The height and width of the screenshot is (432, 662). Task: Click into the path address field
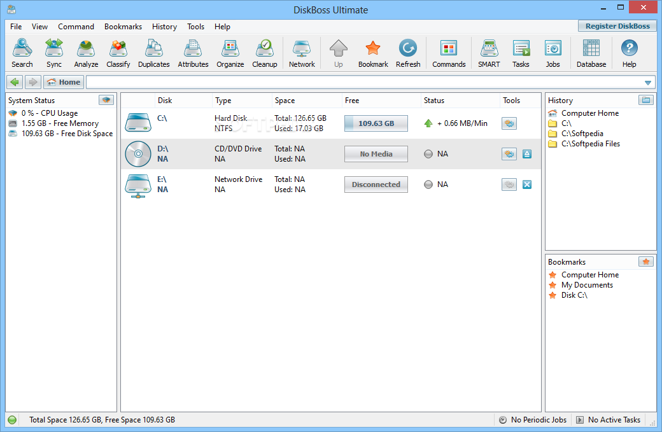click(365, 82)
